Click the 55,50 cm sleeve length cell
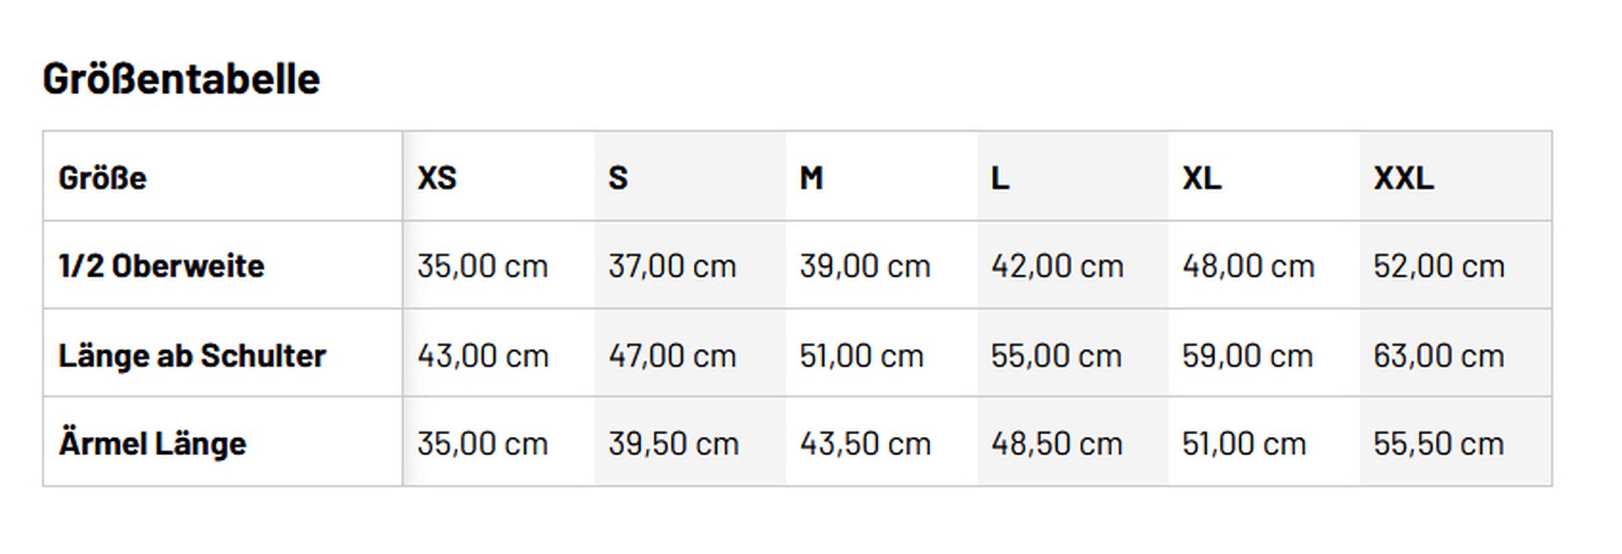1622x554 pixels. (1439, 444)
